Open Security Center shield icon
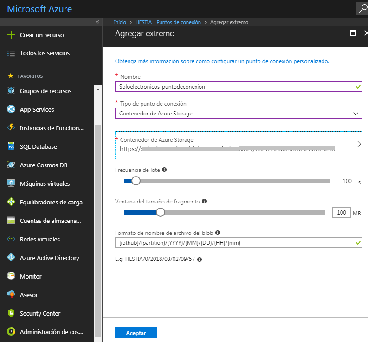Viewport: 368px width, 342px height. (x=12, y=313)
